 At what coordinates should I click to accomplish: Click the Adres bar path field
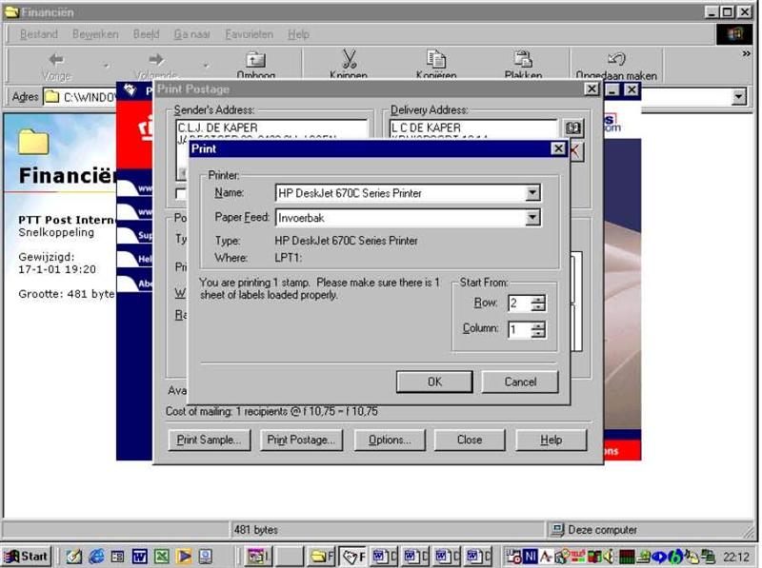coord(80,97)
